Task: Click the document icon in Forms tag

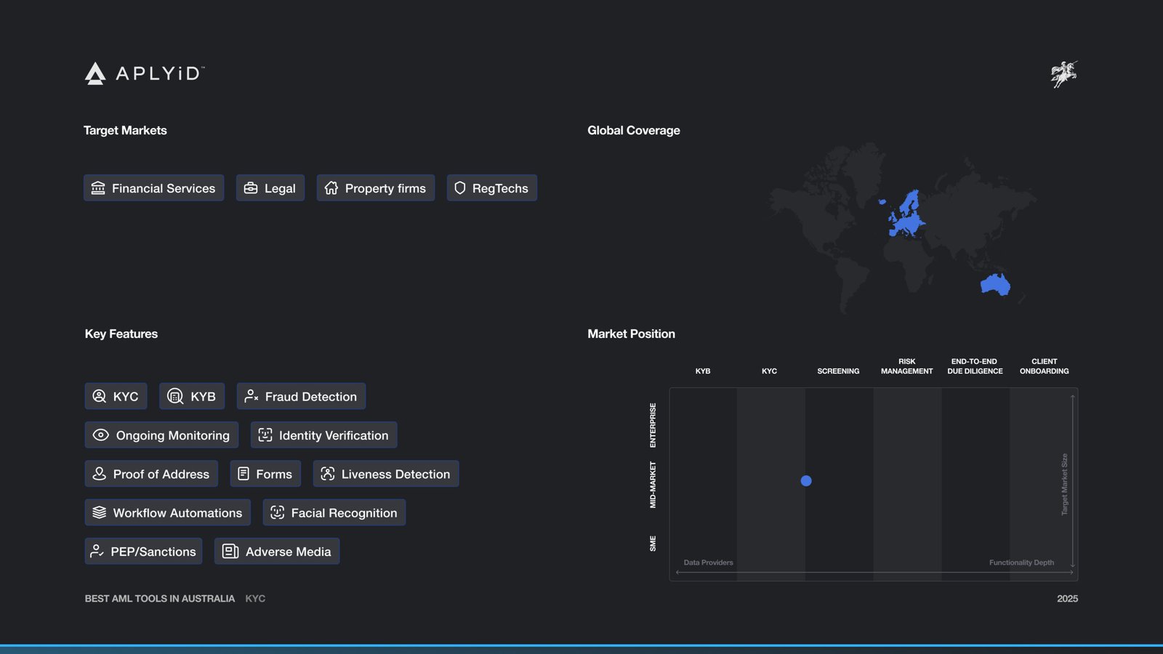Action: 244,474
